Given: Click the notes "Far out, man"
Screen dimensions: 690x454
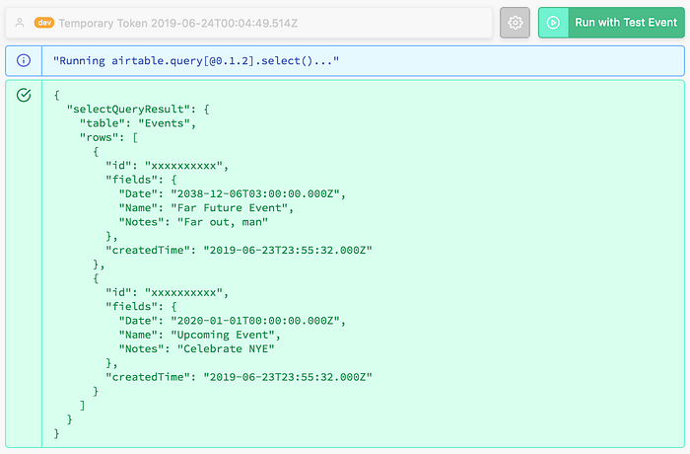Looking at the screenshot, I should pyautogui.click(x=222, y=222).
